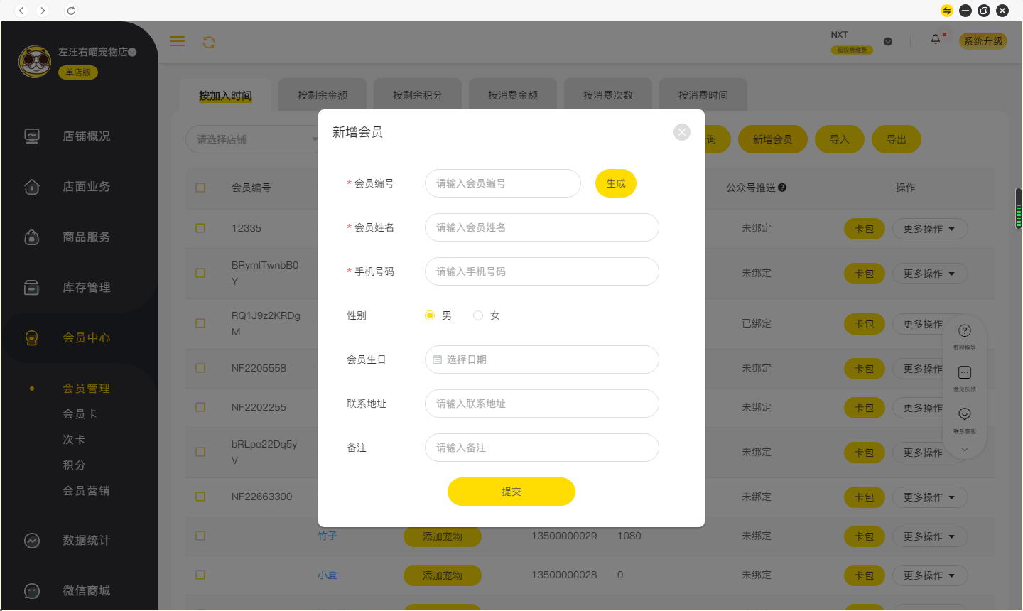Image resolution: width=1023 pixels, height=611 pixels.
Task: Click the 生成 button to generate member ID
Action: point(615,183)
